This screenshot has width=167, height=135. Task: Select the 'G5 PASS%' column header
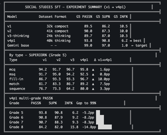coord(84,17)
